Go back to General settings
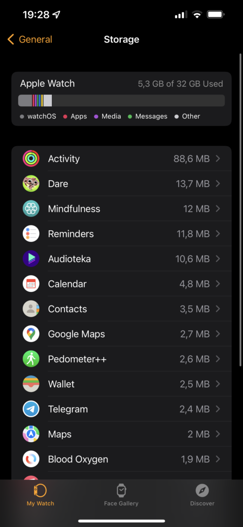This screenshot has width=243, height=527. click(30, 40)
